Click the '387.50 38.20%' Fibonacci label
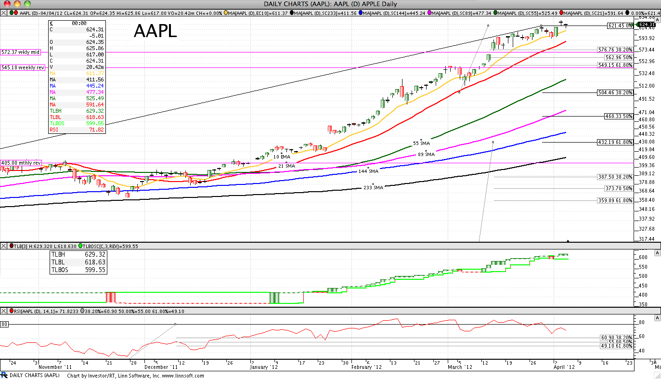This screenshot has width=661, height=379. (615, 177)
